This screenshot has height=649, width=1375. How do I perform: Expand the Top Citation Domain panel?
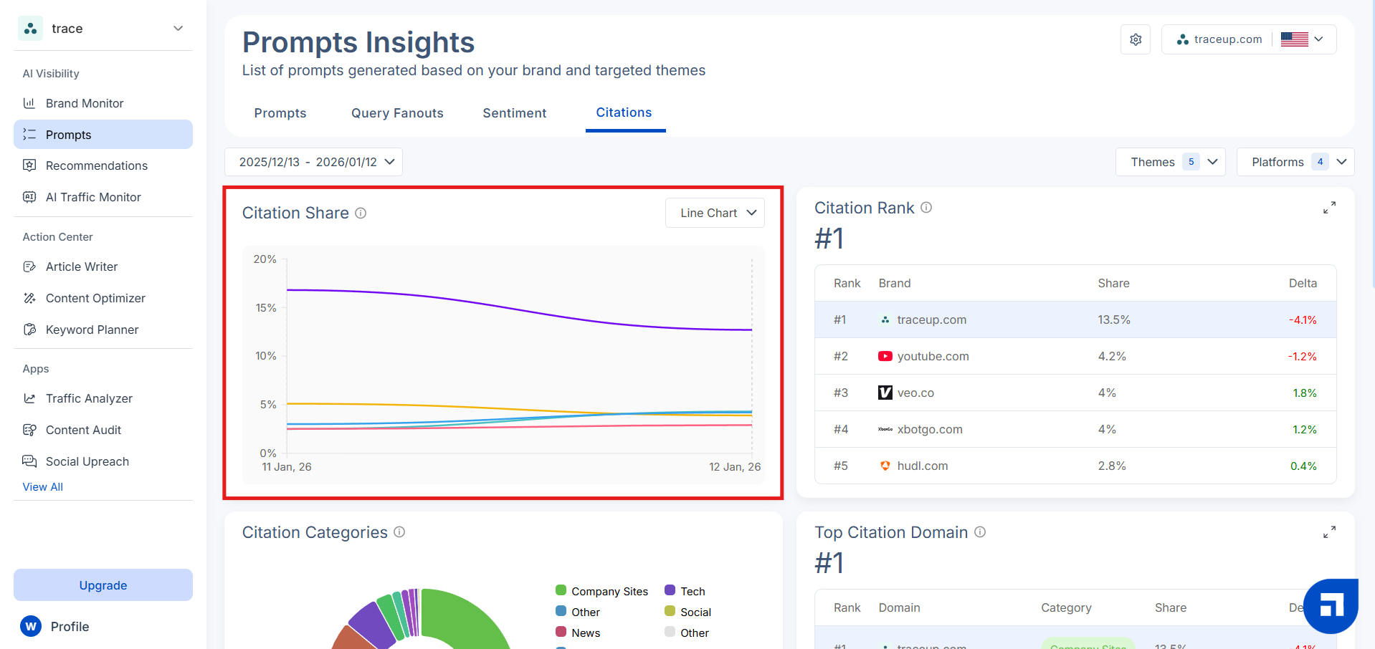1329,532
